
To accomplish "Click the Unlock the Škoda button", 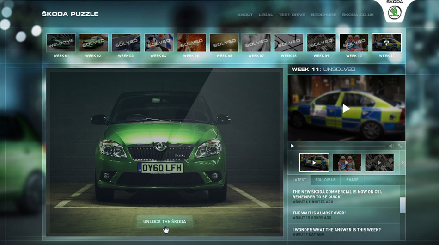I will click(x=165, y=221).
